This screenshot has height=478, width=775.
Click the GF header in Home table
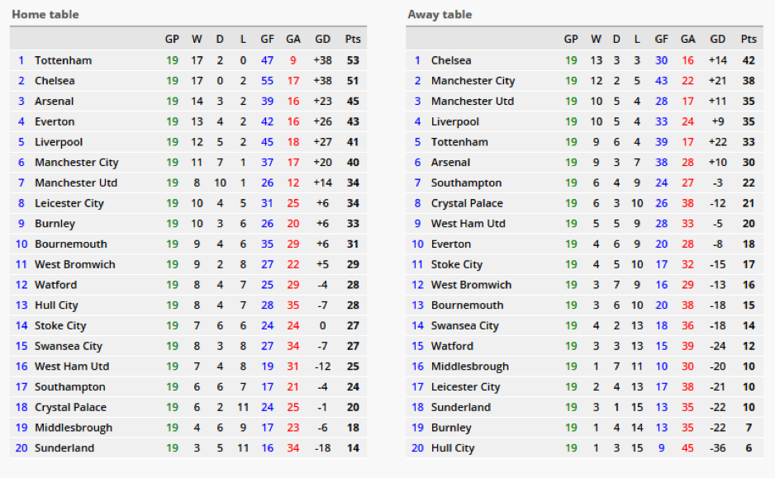(x=268, y=39)
